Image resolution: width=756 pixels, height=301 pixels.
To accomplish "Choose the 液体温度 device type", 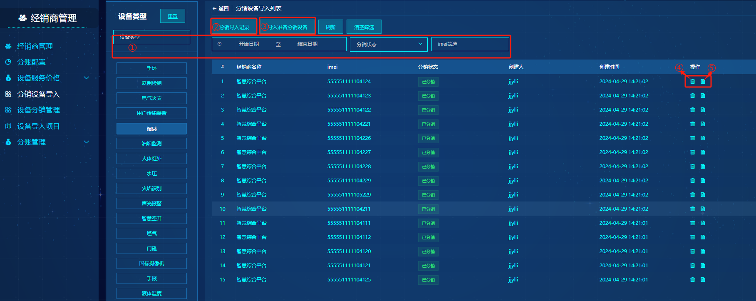I will coord(151,294).
